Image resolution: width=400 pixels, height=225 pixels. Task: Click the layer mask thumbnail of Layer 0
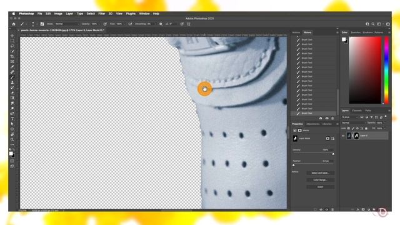click(x=356, y=136)
